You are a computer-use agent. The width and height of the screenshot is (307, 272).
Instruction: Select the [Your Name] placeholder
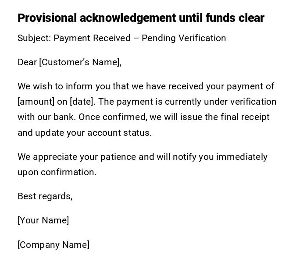pos(43,220)
